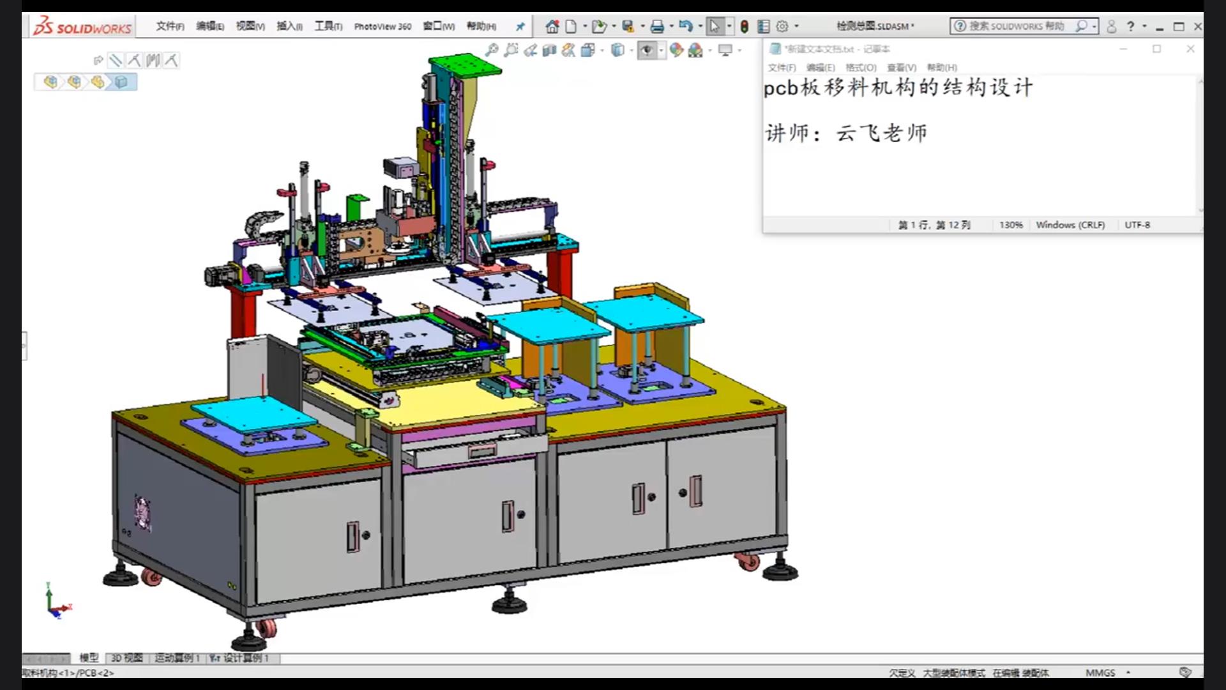Image resolution: width=1226 pixels, height=690 pixels.
Task: Click the SolidWorks login user icon
Action: point(1112,26)
